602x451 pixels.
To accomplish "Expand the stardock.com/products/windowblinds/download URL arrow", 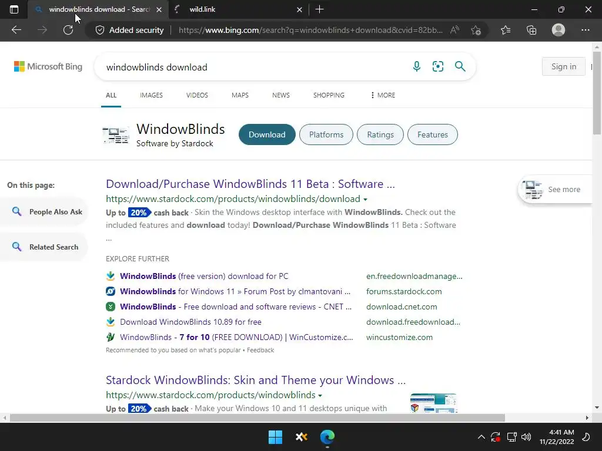I will click(365, 200).
